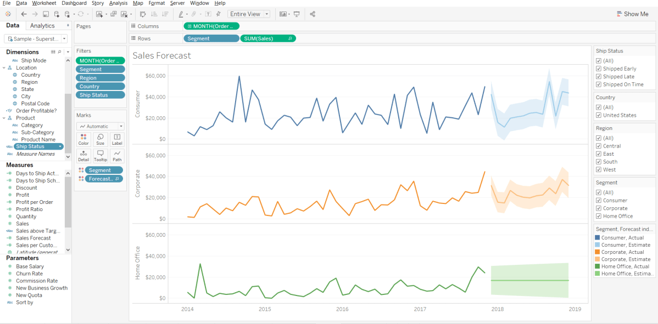The width and height of the screenshot is (658, 324).
Task: Click the Show Me button
Action: (632, 14)
